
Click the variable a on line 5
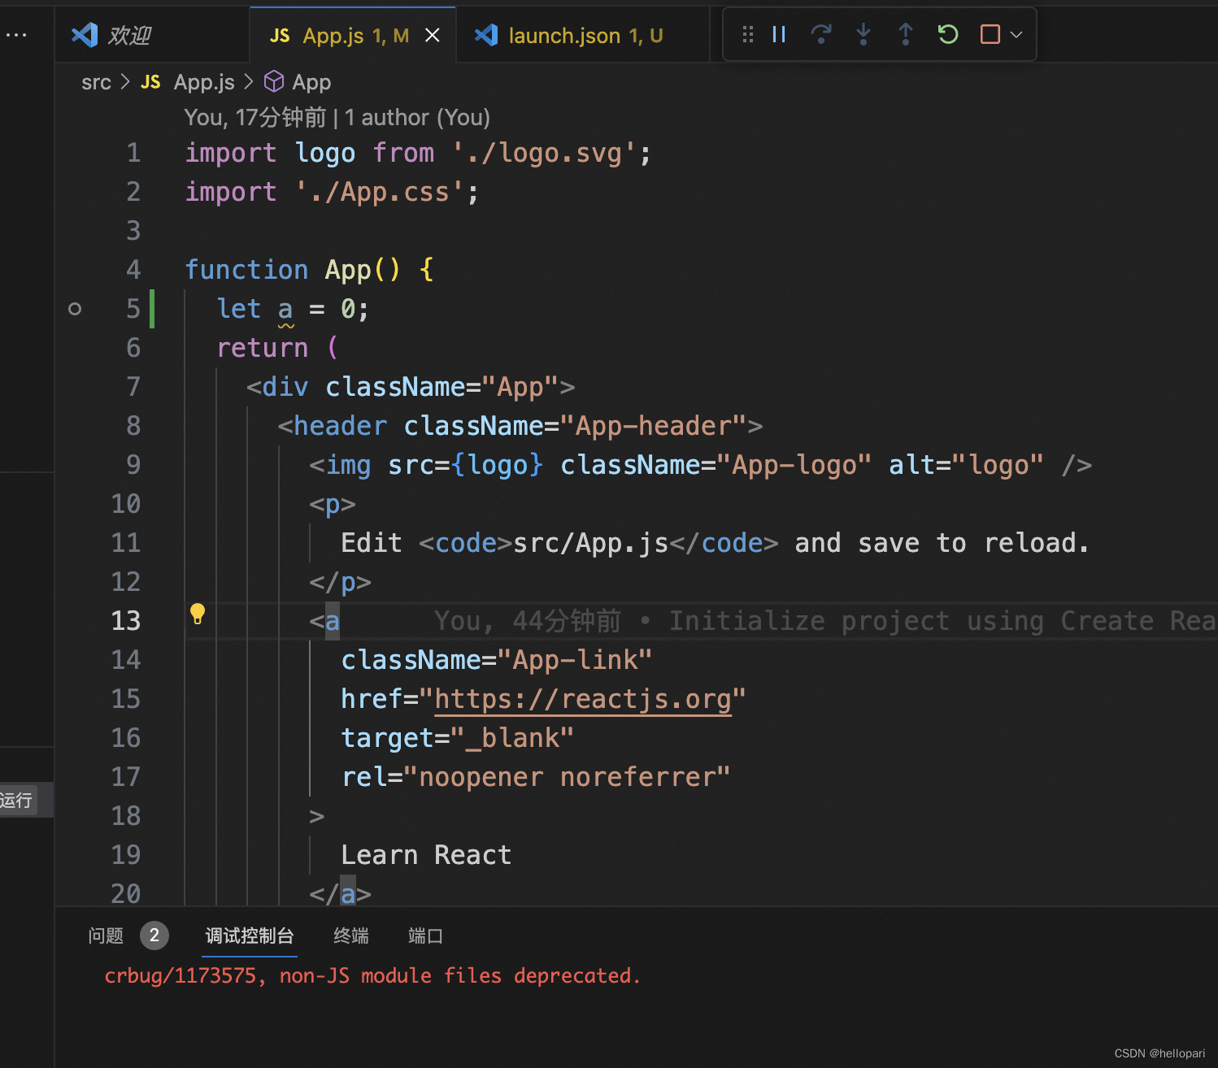click(285, 309)
